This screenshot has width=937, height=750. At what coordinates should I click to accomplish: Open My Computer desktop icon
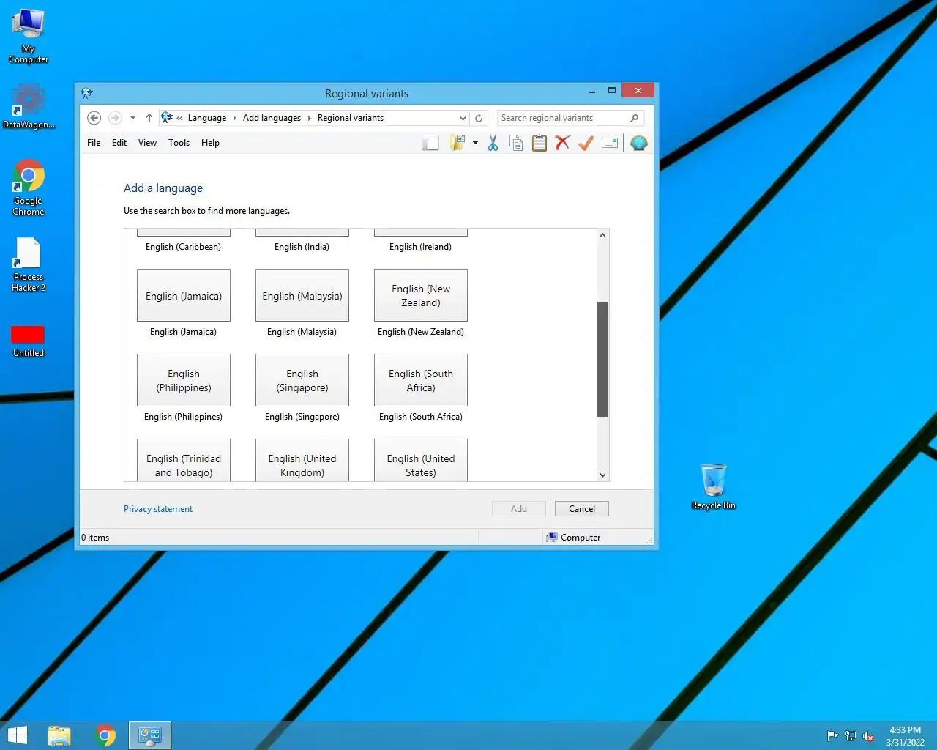coord(29,36)
